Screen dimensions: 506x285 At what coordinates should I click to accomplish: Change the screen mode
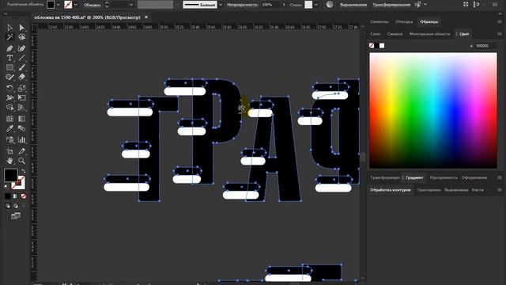[x=16, y=215]
